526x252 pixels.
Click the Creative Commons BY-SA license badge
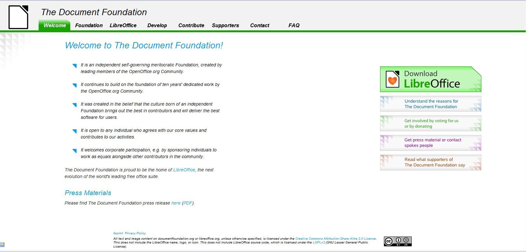pos(398,241)
